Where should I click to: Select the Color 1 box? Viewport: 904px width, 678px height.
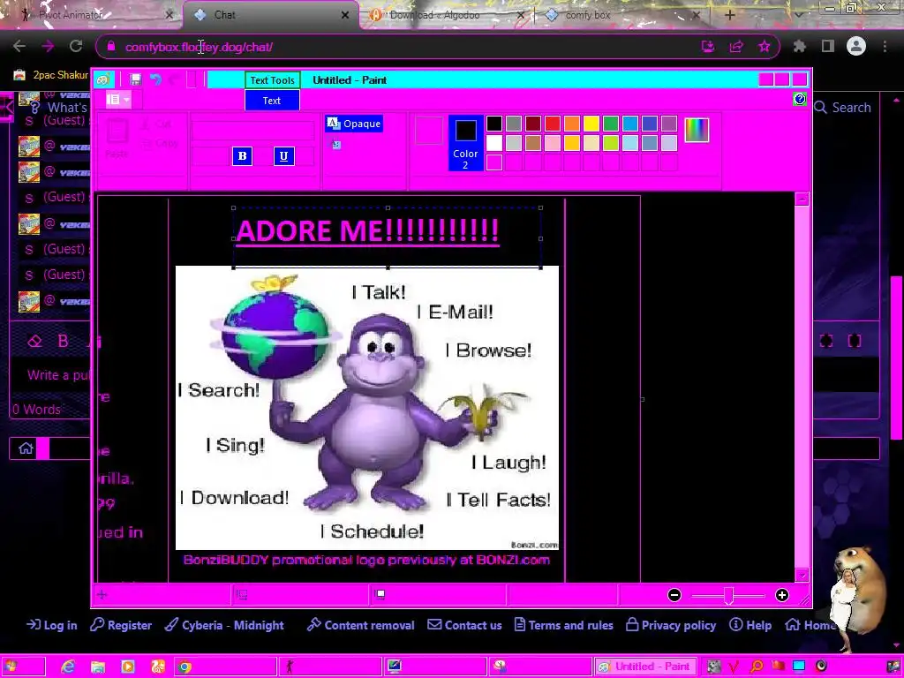coord(429,131)
